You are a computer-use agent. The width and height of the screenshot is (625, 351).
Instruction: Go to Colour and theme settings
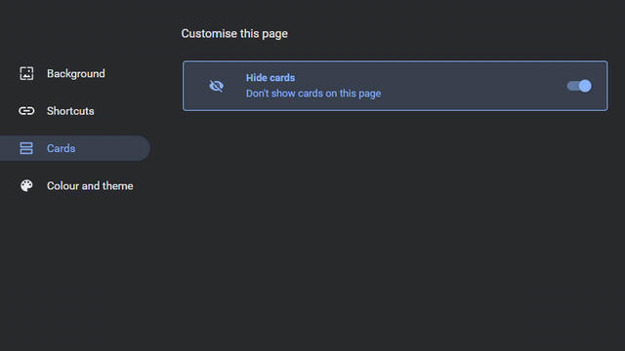90,186
